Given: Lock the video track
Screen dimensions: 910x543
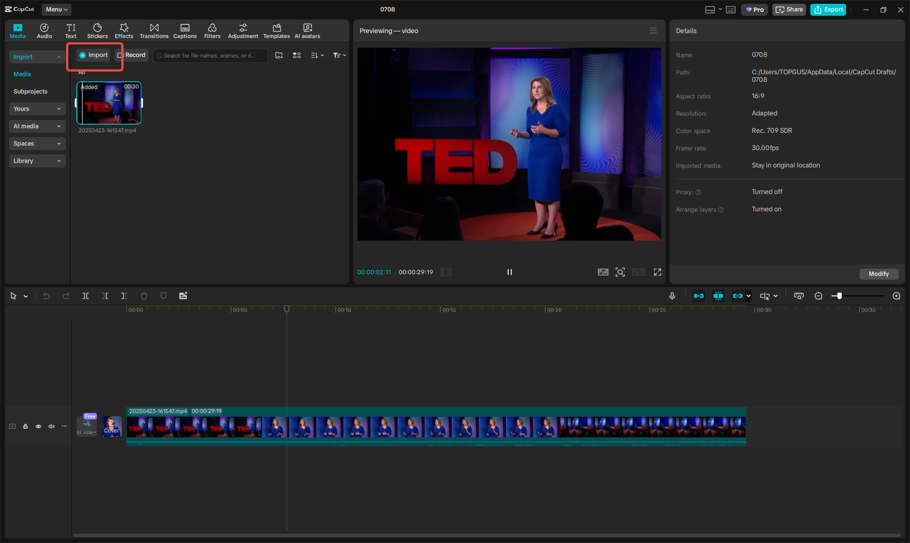Looking at the screenshot, I should coord(25,426).
